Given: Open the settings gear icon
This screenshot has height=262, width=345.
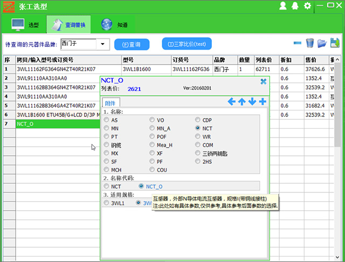Looking at the screenshot, I should [x=307, y=6].
